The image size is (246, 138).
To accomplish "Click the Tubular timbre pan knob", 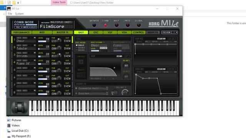I will click(x=59, y=48).
